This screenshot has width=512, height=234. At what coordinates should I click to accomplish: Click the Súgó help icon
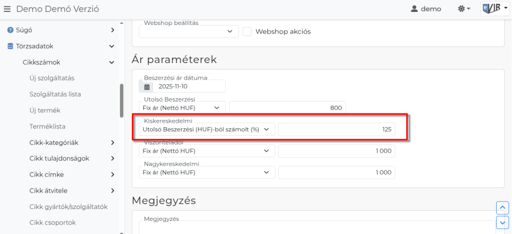click(x=10, y=30)
